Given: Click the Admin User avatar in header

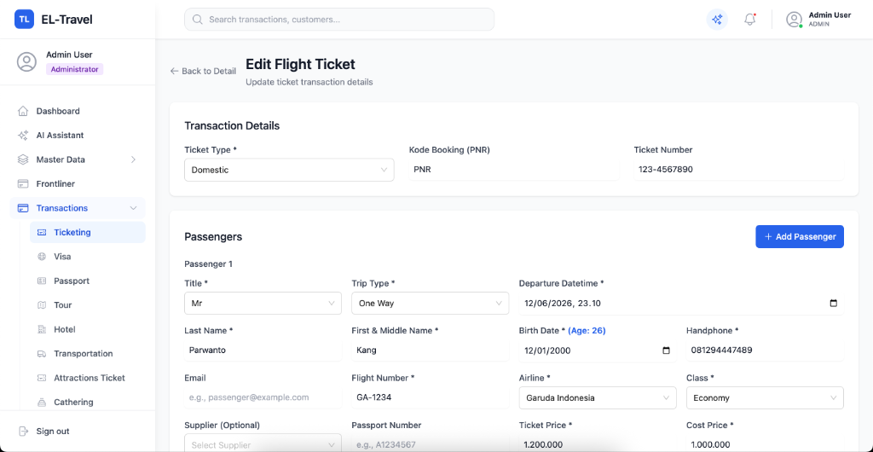Looking at the screenshot, I should click(794, 20).
